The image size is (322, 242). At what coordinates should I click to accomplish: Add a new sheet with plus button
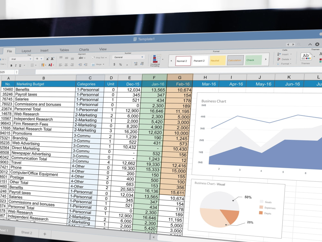(45, 234)
